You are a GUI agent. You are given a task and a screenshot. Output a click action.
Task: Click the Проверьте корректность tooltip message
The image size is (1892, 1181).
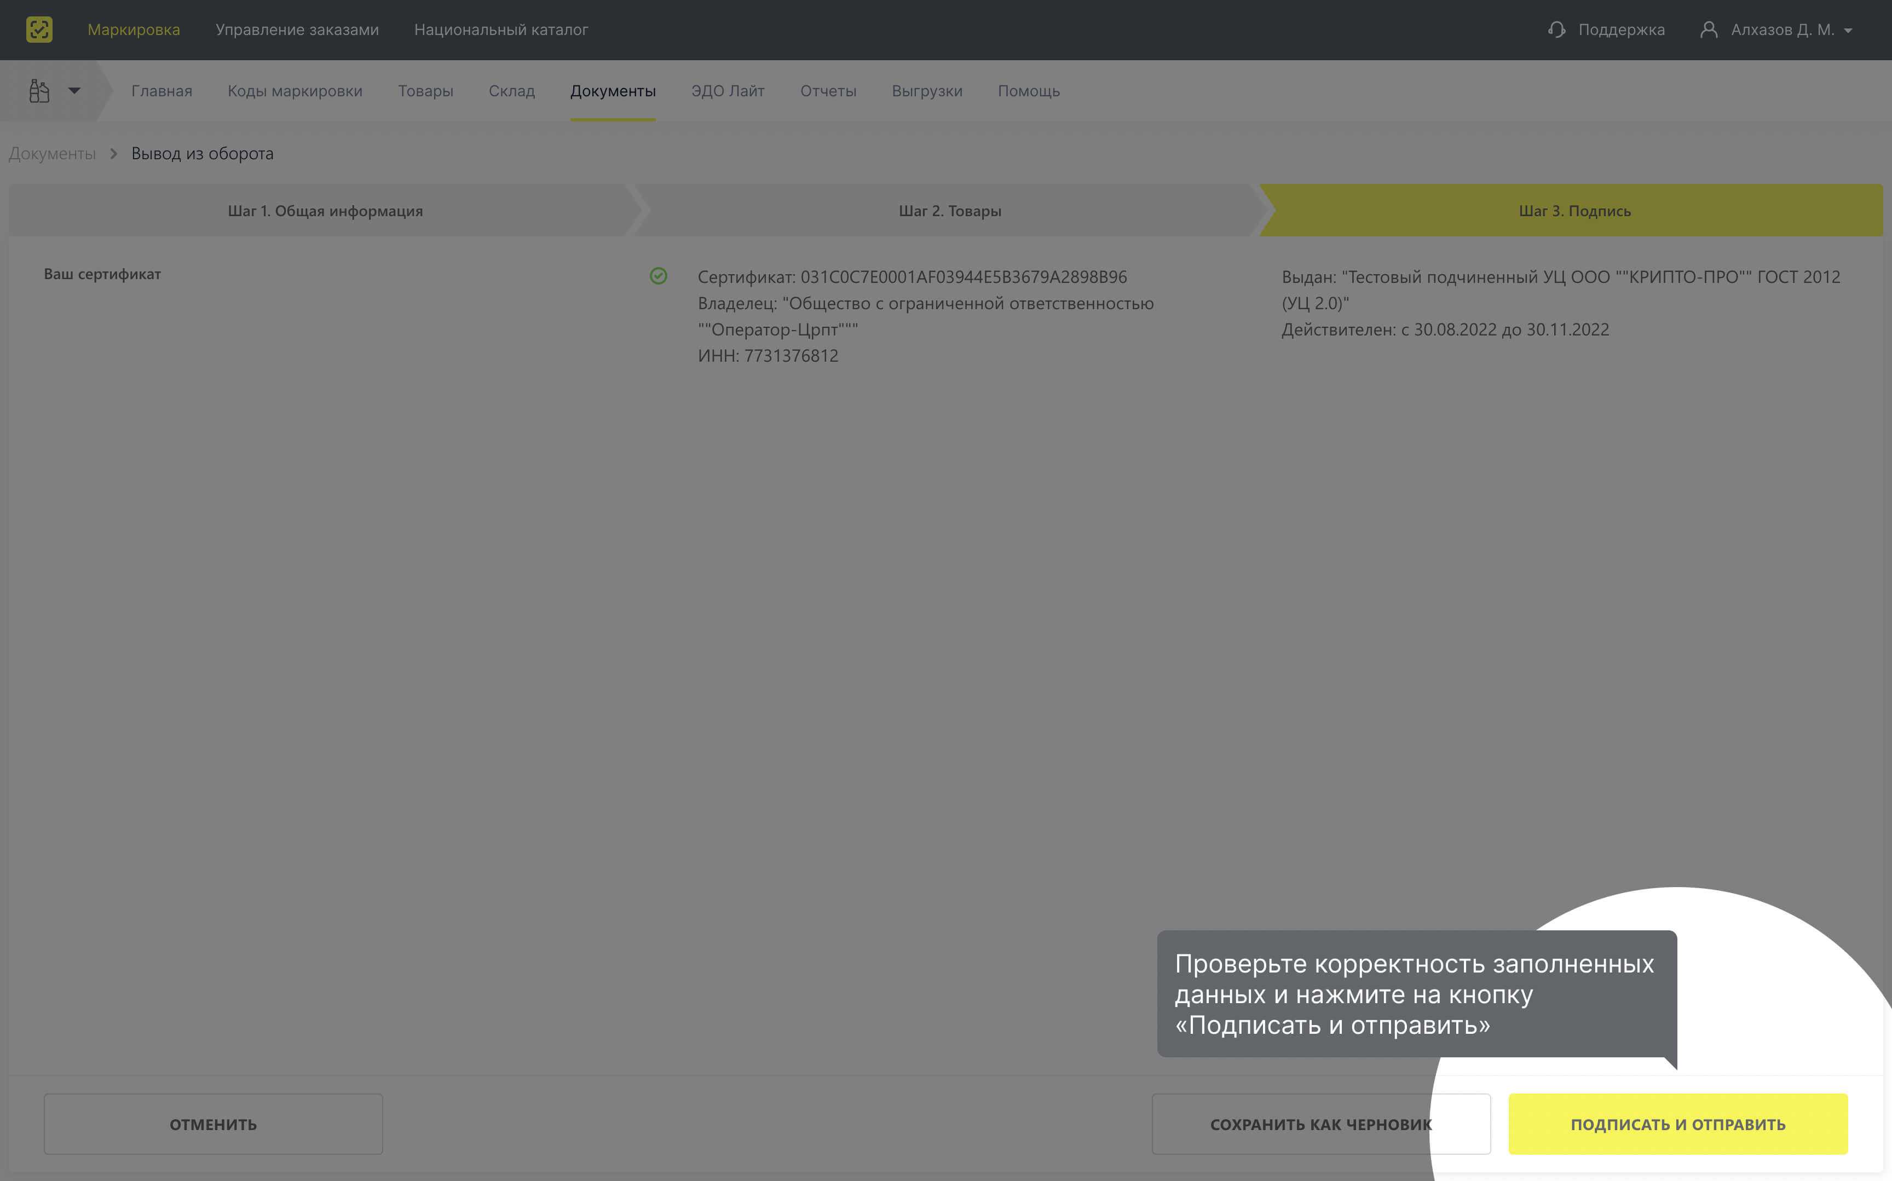1416,993
